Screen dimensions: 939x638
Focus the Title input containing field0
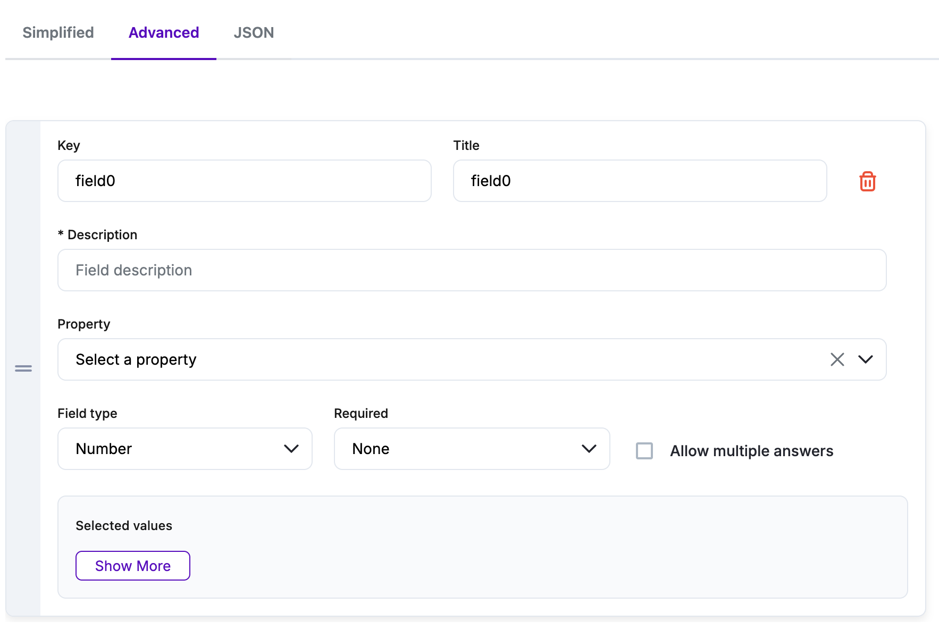[x=639, y=181]
